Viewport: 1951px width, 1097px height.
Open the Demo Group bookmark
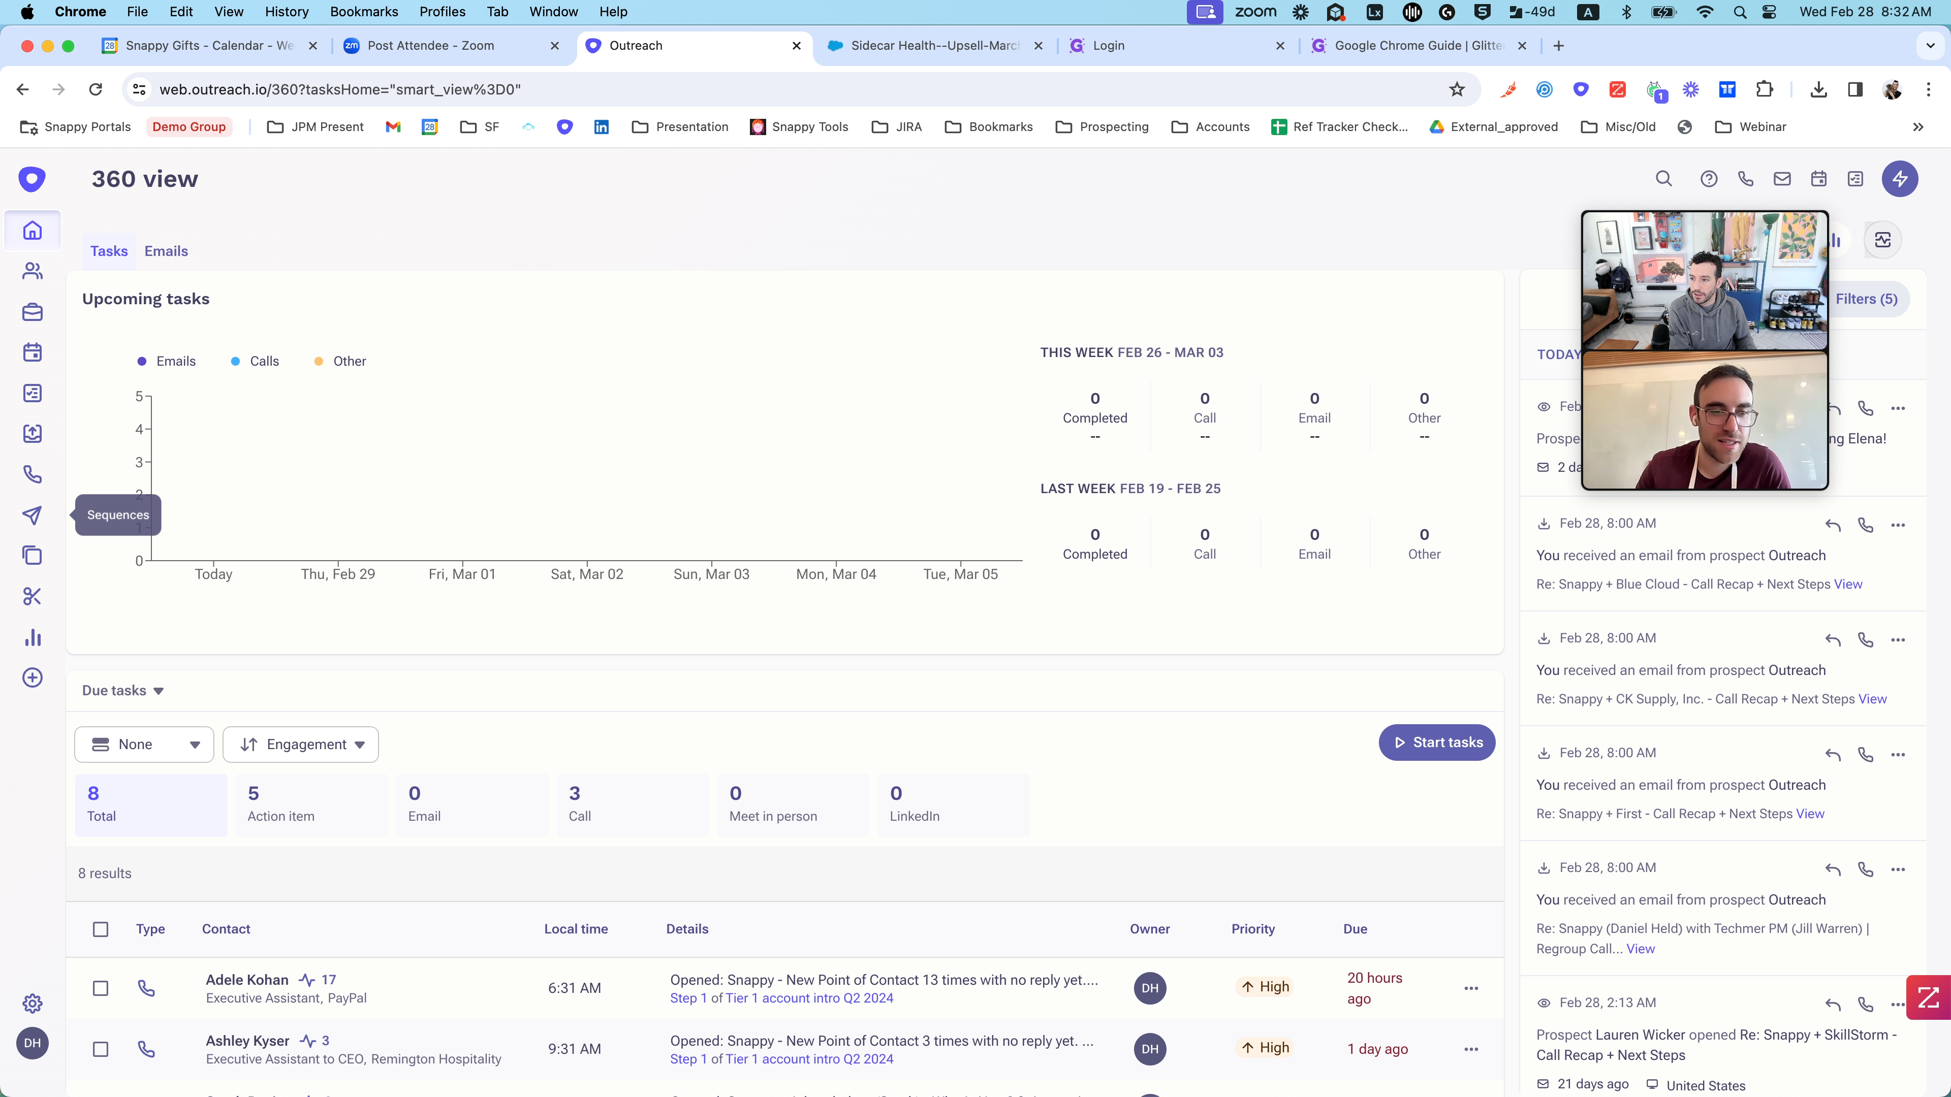pos(188,127)
